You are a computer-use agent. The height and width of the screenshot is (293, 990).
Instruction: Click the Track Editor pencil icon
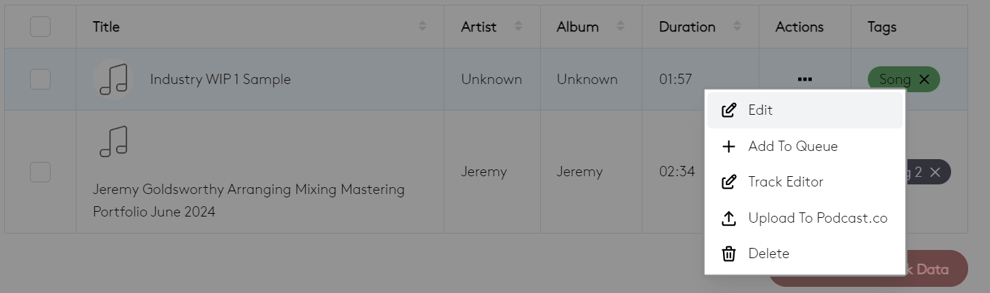pyautogui.click(x=729, y=182)
